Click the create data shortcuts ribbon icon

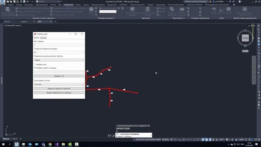(8, 9)
